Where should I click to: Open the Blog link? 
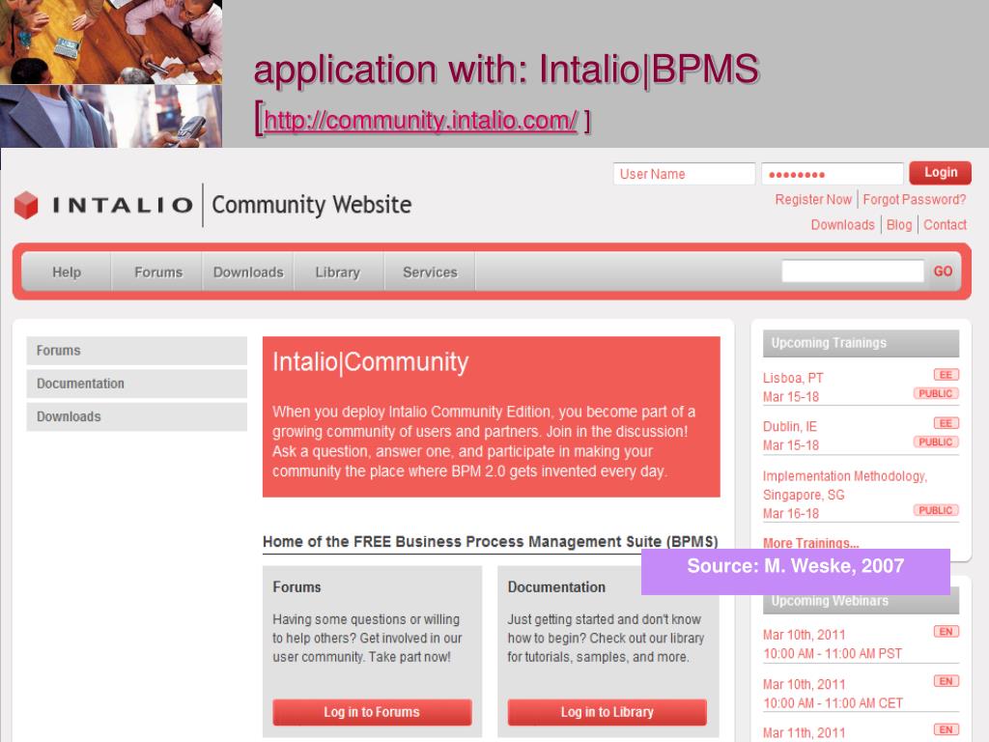pyautogui.click(x=899, y=224)
